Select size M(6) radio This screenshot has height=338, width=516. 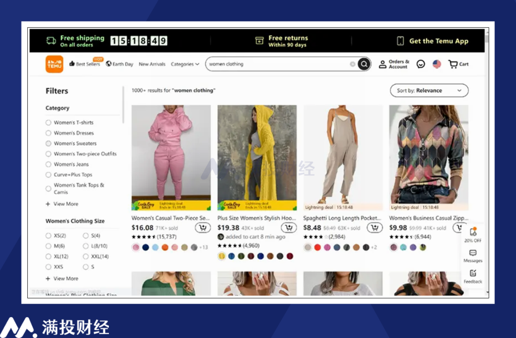48,246
